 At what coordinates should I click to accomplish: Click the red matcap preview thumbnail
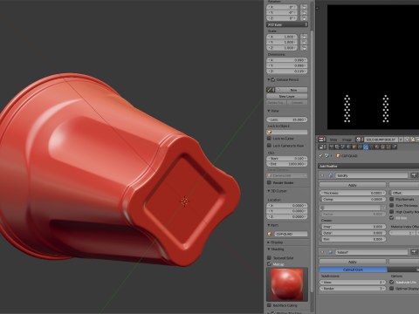287,284
